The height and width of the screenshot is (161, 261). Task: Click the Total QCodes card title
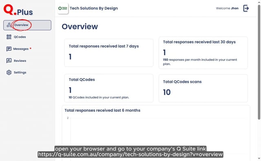point(82,80)
